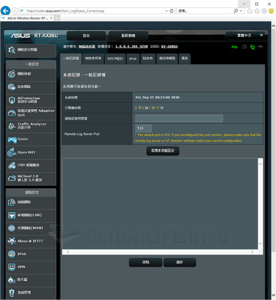Viewport: 276px width, 300px height.
Task: Click the browser search box
Action: (205, 11)
